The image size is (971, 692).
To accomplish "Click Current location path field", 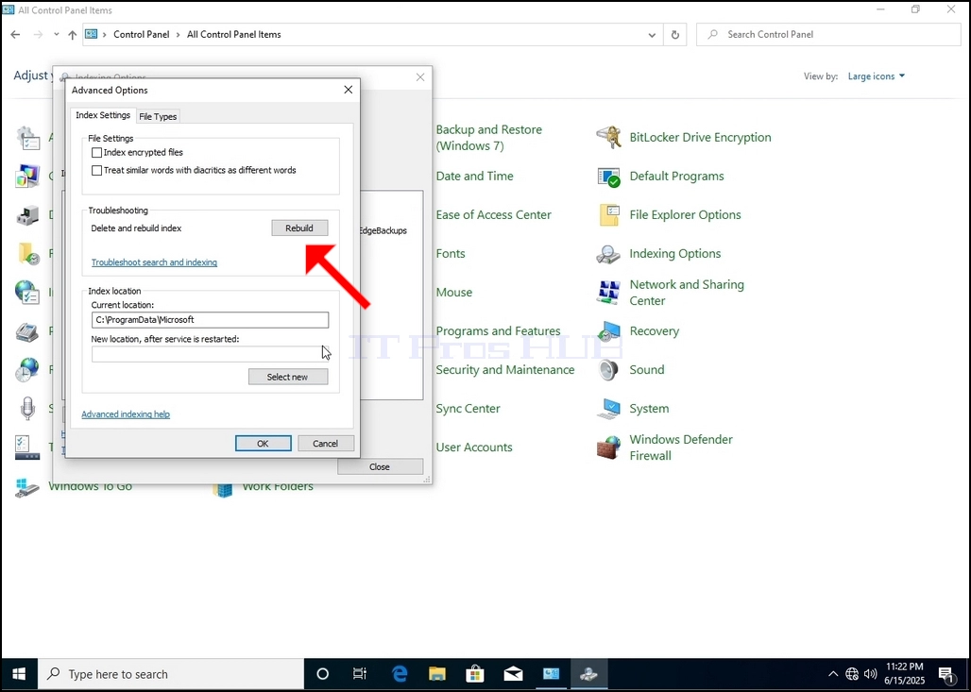I will pos(210,320).
